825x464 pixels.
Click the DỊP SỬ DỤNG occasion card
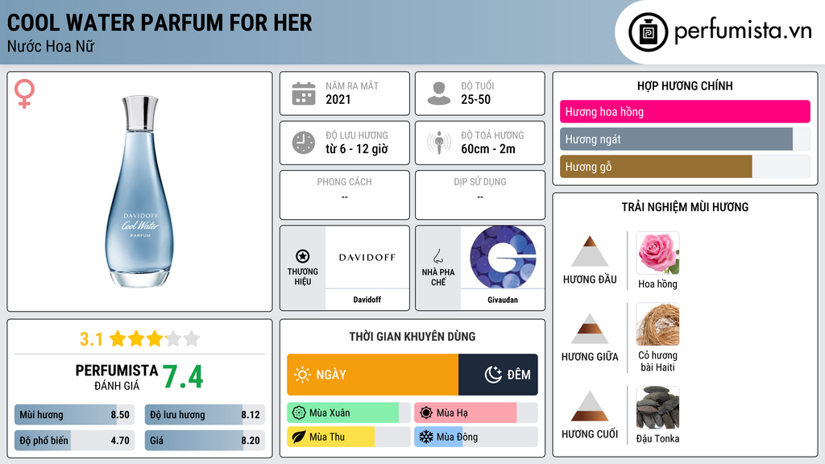[x=480, y=195]
